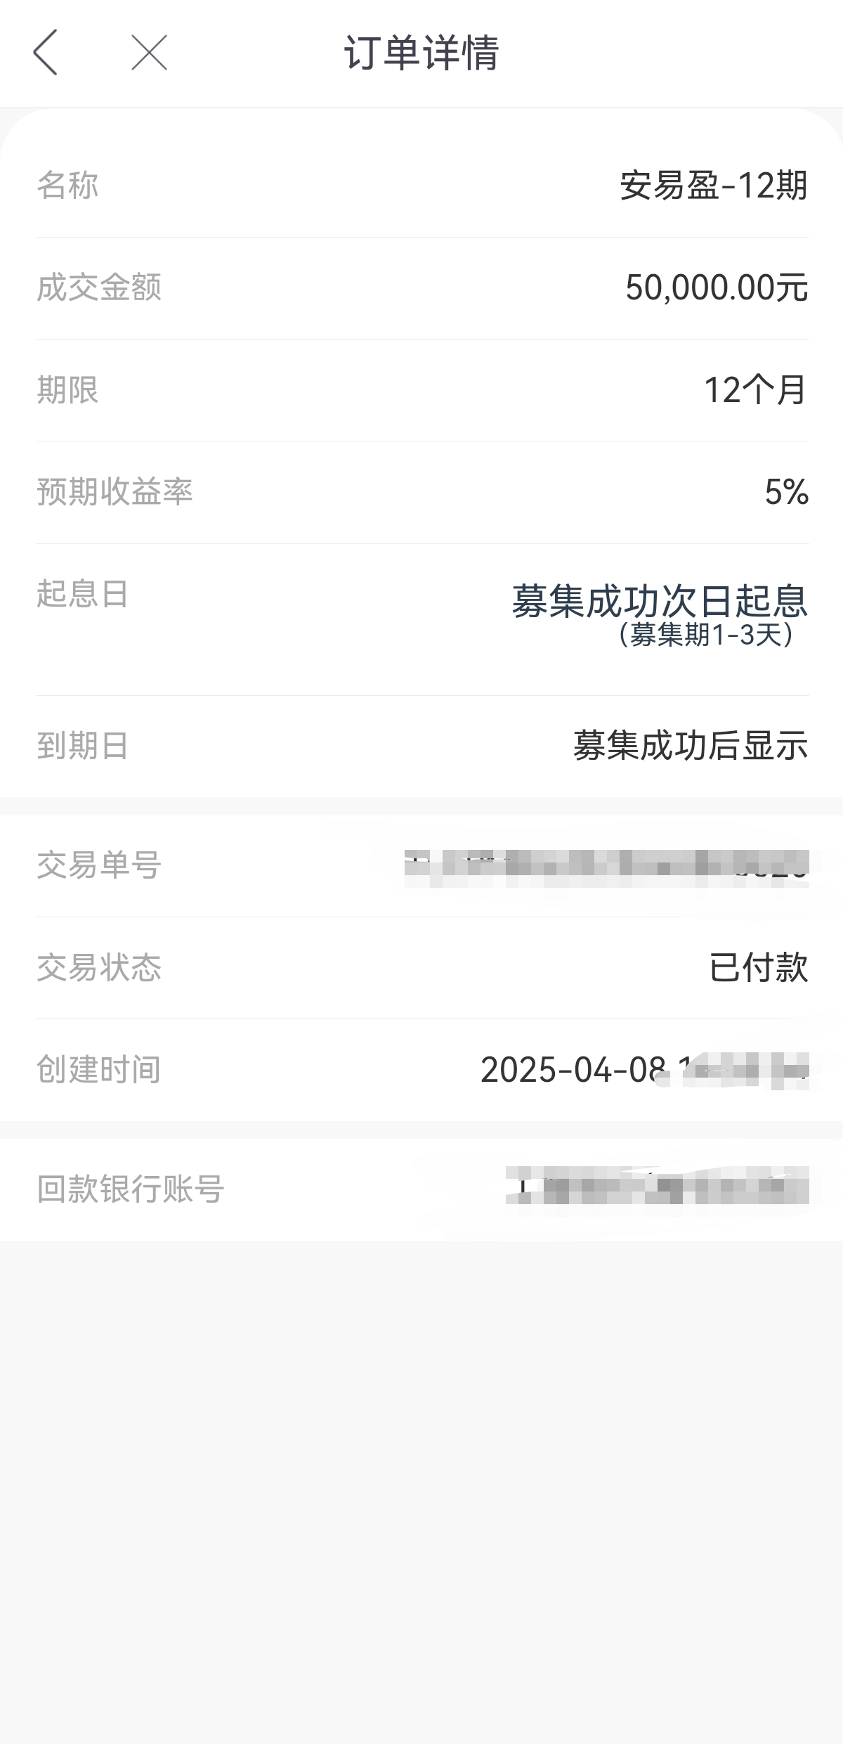Tap the 交易状态 label
This screenshot has height=1744, width=843.
pos(99,968)
